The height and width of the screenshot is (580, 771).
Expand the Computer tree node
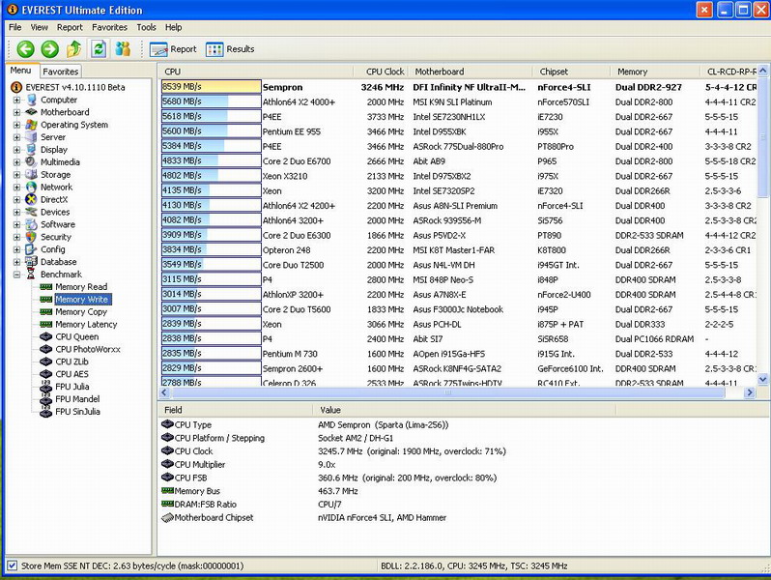16,100
